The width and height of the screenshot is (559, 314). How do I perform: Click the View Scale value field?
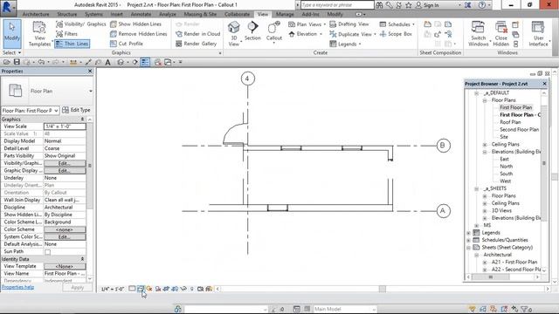pos(65,126)
